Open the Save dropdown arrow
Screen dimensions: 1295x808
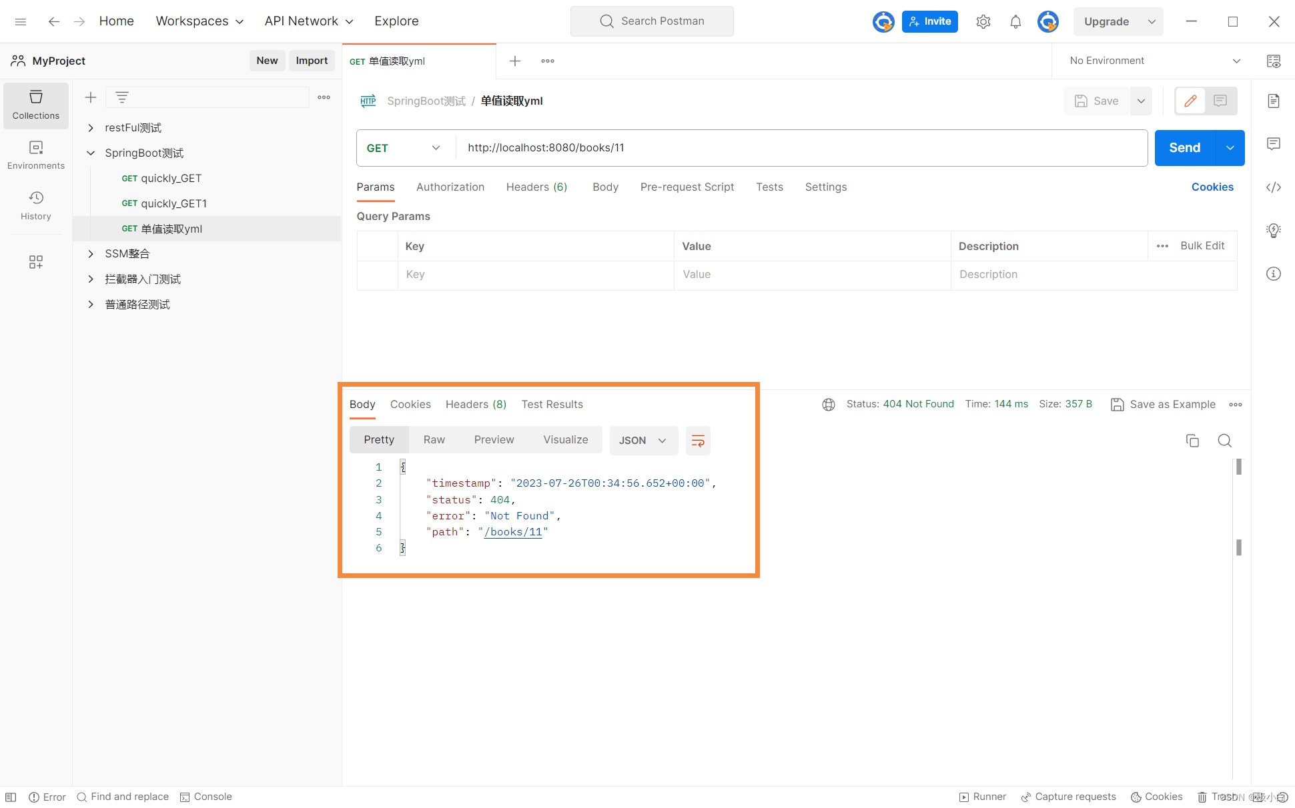[x=1140, y=101]
